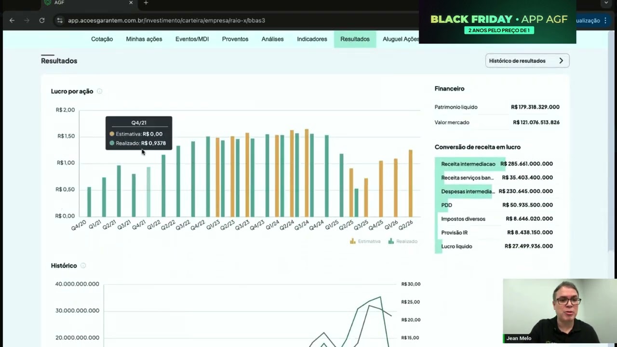
Task: Click the Q4/21 realized bar
Action: pos(148,192)
